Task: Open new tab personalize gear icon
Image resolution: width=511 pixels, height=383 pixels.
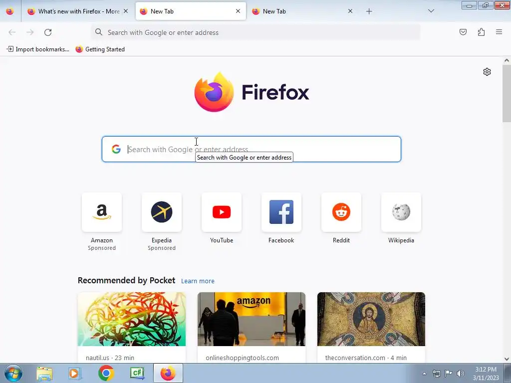Action: (x=487, y=72)
